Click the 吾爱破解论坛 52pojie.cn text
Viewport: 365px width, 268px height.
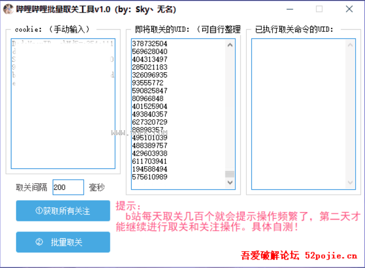pyautogui.click(x=299, y=255)
